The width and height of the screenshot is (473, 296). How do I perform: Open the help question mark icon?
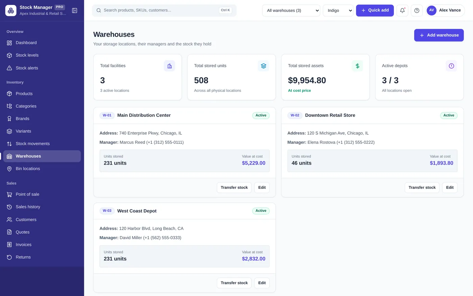[417, 10]
